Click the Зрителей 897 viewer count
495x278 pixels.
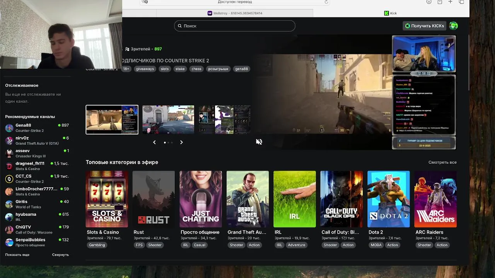pos(143,49)
